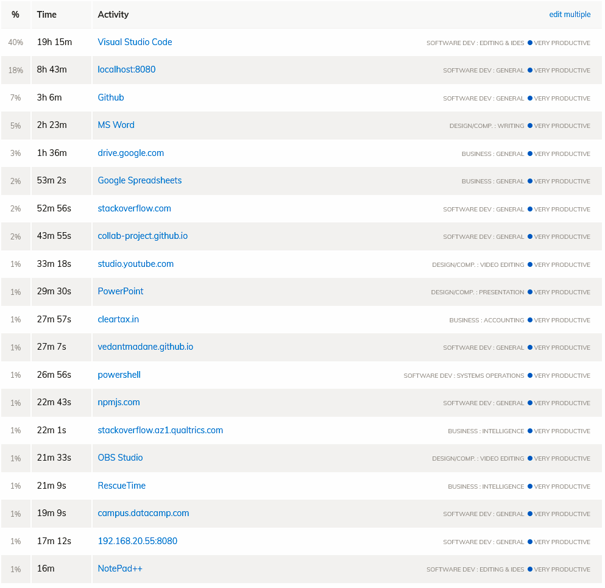This screenshot has width=605, height=588.
Task: Click the Activity column header
Action: [x=113, y=15]
